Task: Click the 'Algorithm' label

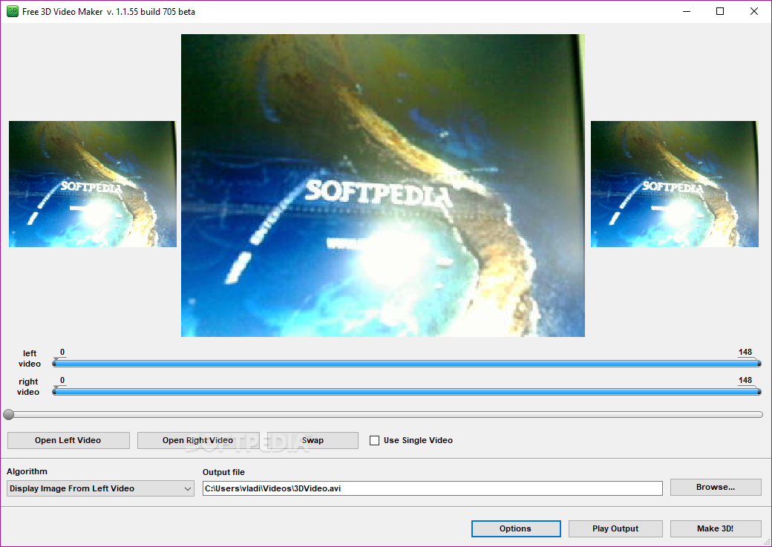Action: [x=27, y=471]
